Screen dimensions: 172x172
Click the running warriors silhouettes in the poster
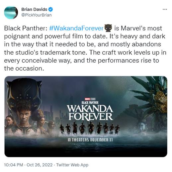(x=89, y=128)
